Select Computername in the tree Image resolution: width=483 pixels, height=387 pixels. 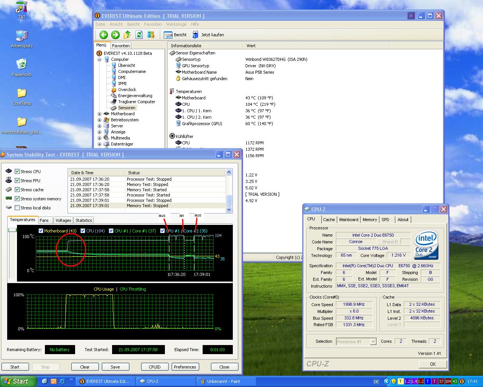coord(132,71)
